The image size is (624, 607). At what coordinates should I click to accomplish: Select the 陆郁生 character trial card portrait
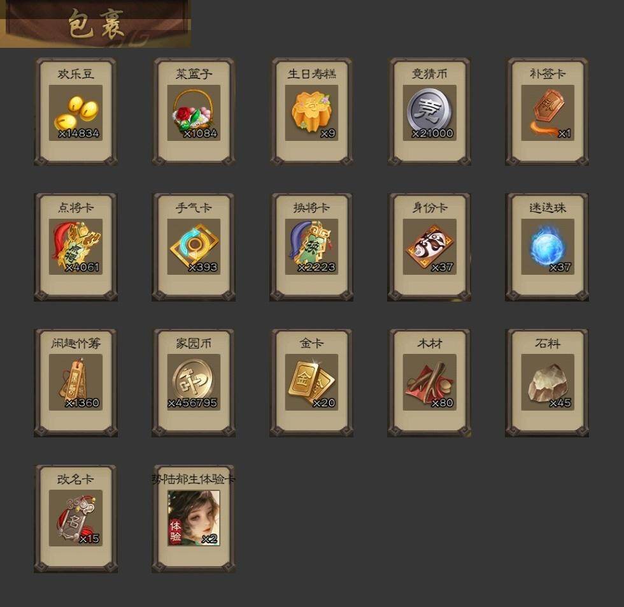194,518
